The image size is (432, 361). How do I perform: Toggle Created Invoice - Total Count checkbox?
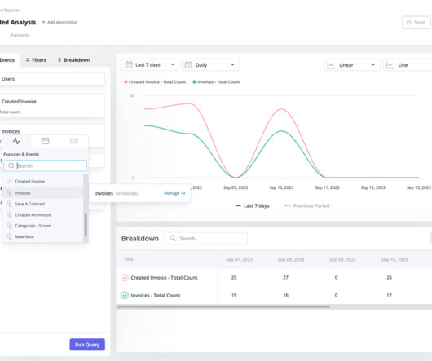coord(125,278)
